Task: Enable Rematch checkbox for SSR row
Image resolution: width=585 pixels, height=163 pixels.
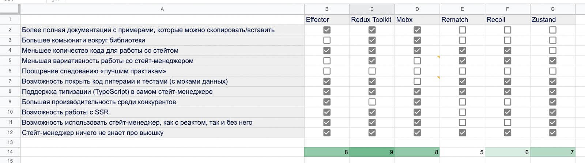Action: pyautogui.click(x=463, y=112)
